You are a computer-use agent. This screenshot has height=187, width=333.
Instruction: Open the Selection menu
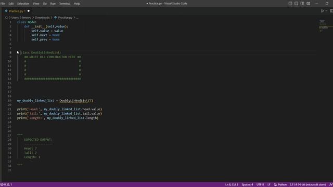(x=23, y=4)
